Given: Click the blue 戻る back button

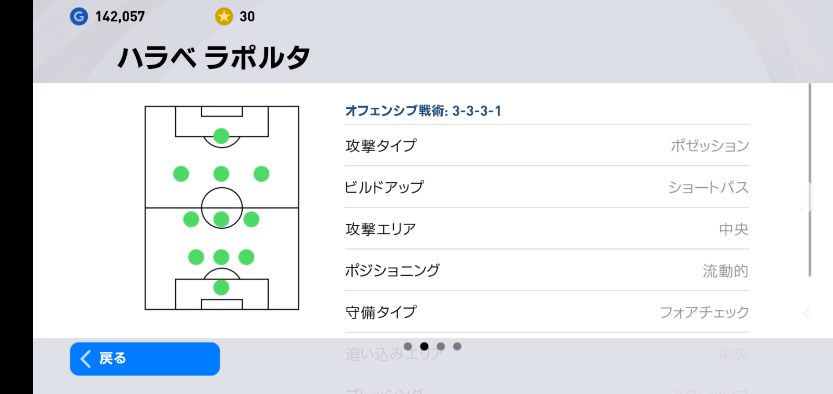Looking at the screenshot, I should coord(145,359).
